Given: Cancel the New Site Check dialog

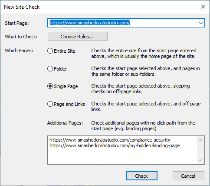Looking at the screenshot, I should click(x=188, y=176).
